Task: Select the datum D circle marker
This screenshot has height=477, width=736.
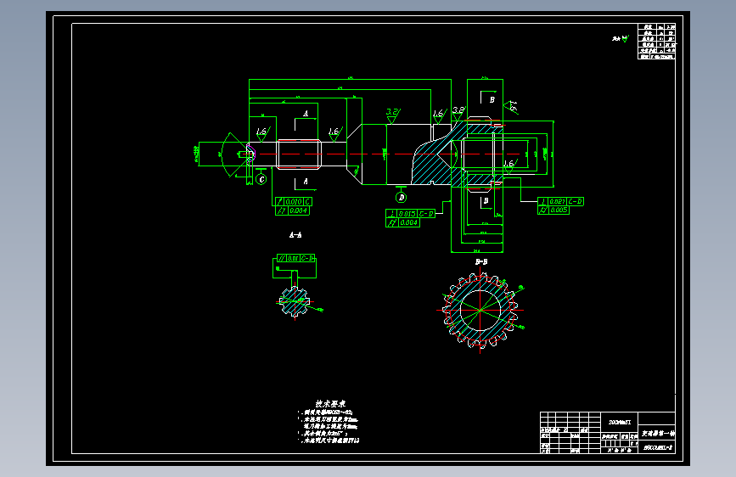Action: coord(401,198)
